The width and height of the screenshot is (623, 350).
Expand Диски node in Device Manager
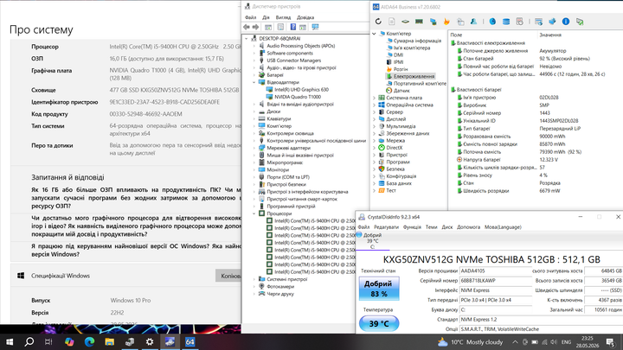pyautogui.click(x=254, y=111)
